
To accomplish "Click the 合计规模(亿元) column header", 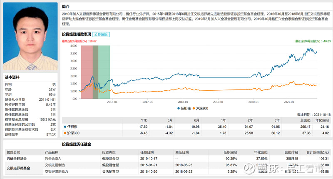I will point(318,152).
